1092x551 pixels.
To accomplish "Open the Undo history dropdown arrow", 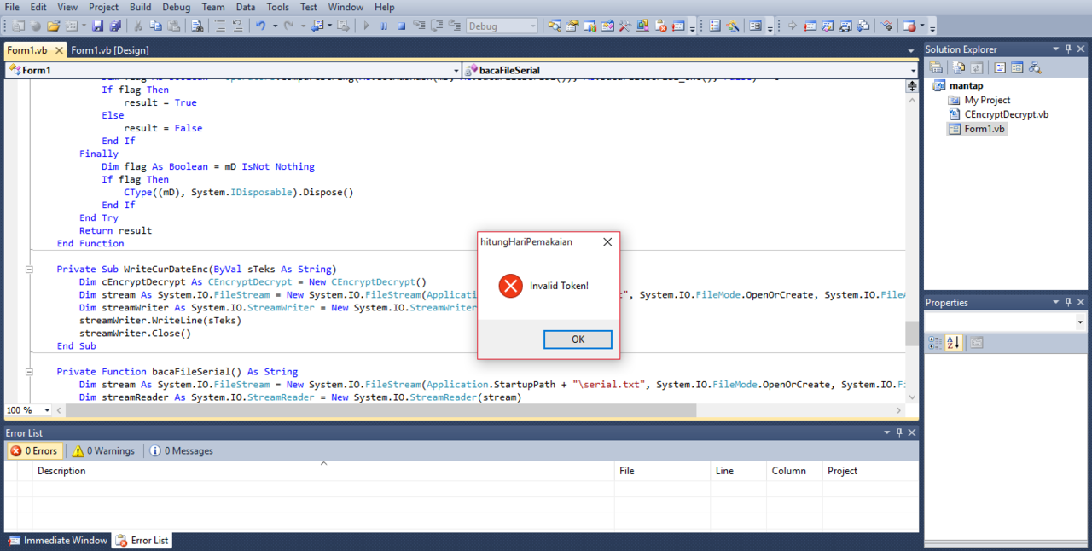I will pos(275,26).
